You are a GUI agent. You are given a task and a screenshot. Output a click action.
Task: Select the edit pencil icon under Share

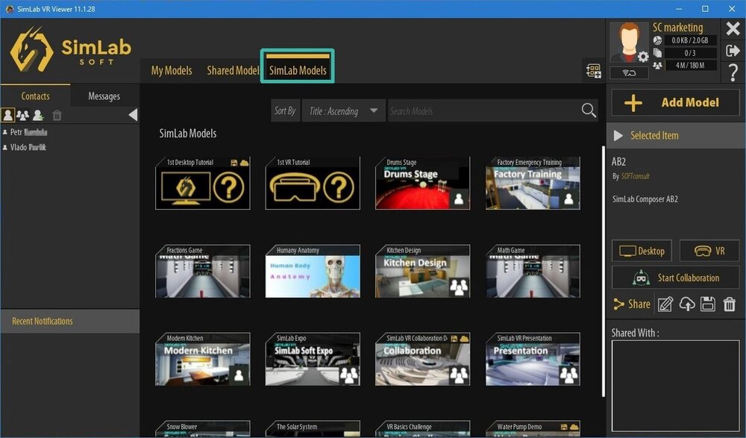pyautogui.click(x=665, y=304)
